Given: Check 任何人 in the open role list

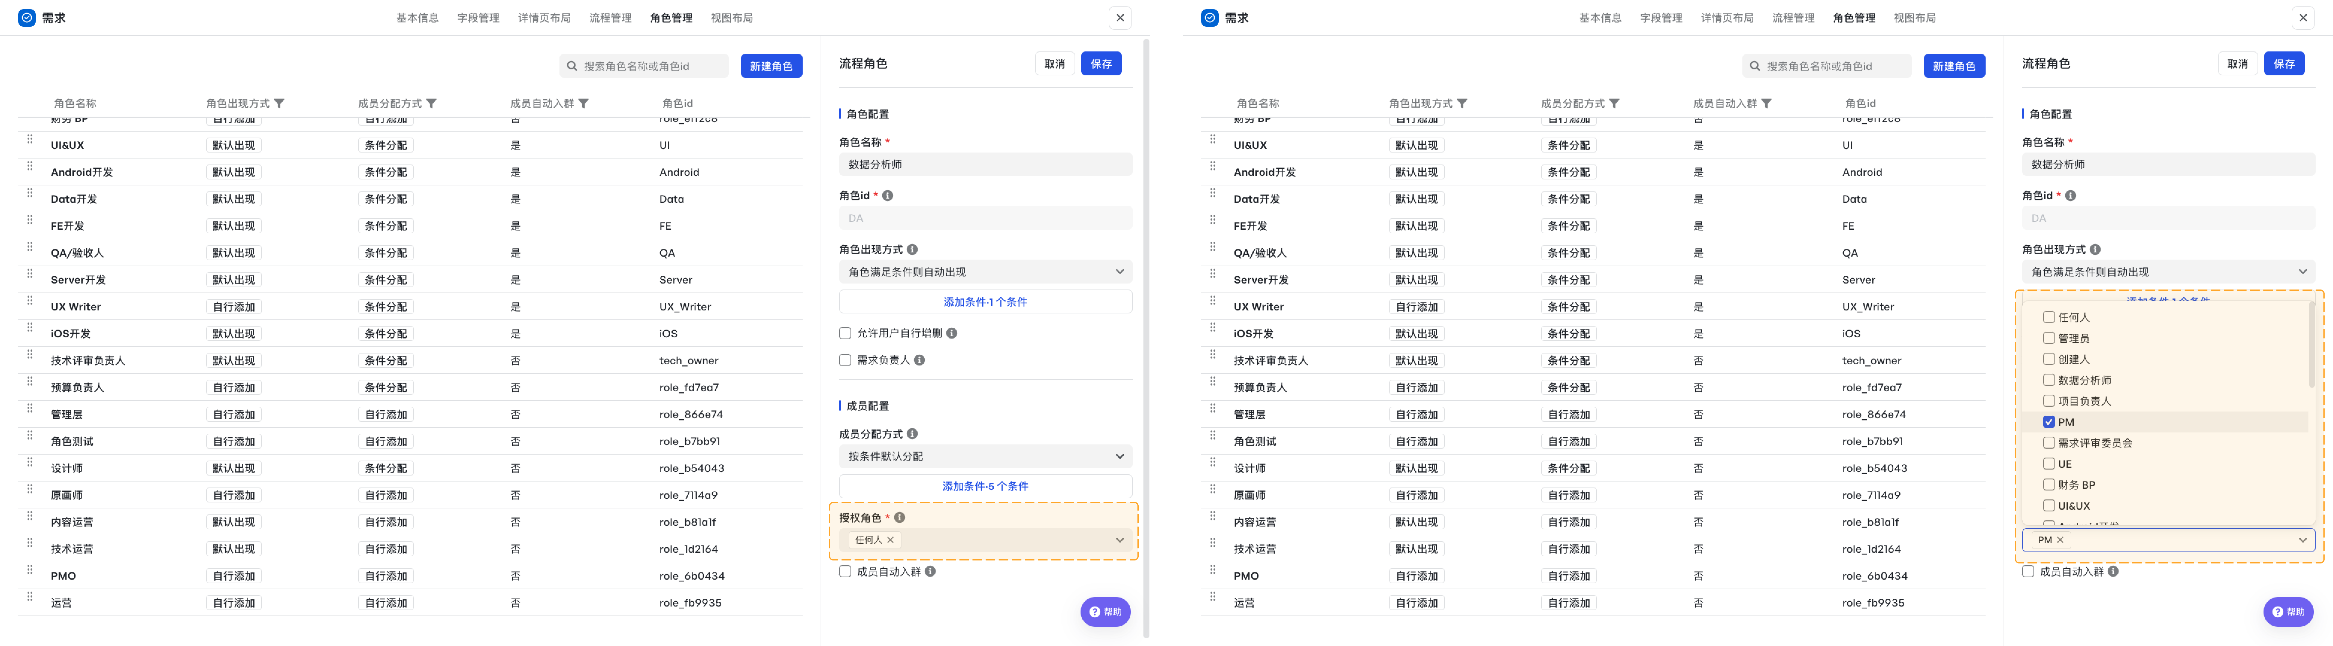Looking at the screenshot, I should tap(2048, 318).
